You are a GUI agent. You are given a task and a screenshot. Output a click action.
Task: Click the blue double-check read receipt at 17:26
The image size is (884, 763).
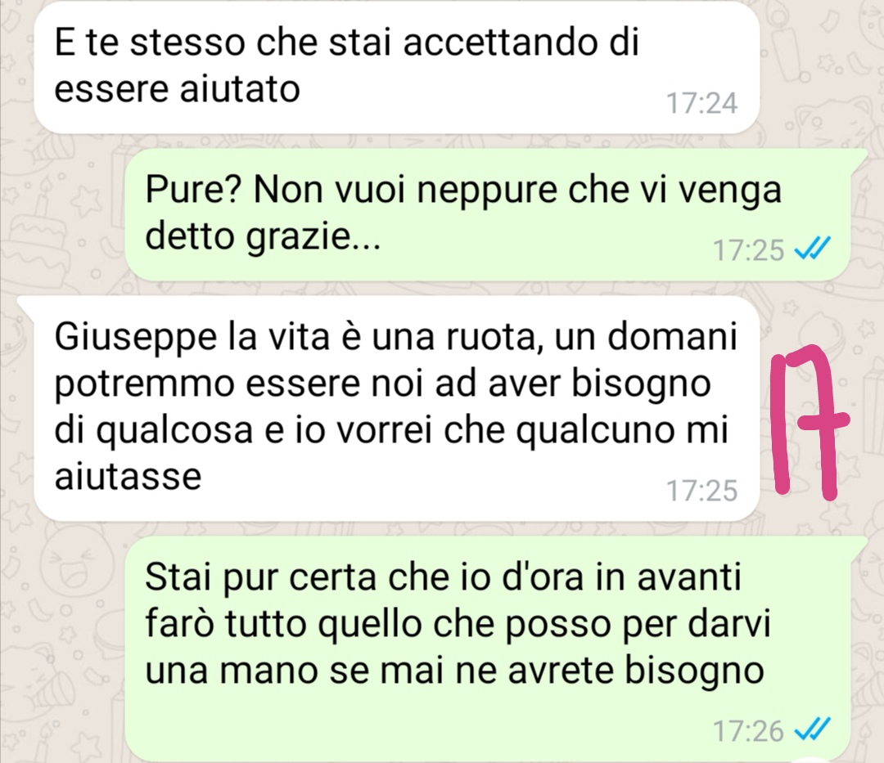[x=813, y=729]
